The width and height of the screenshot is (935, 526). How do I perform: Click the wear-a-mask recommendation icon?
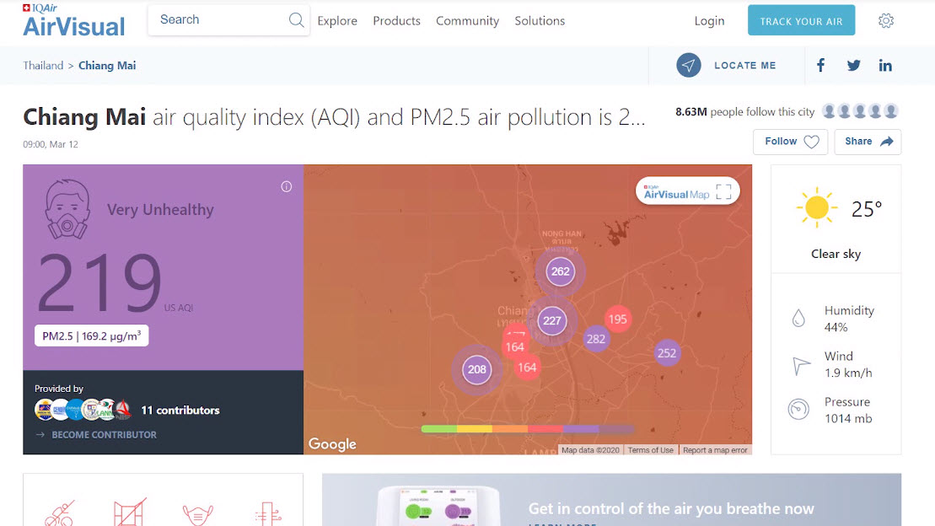(198, 513)
